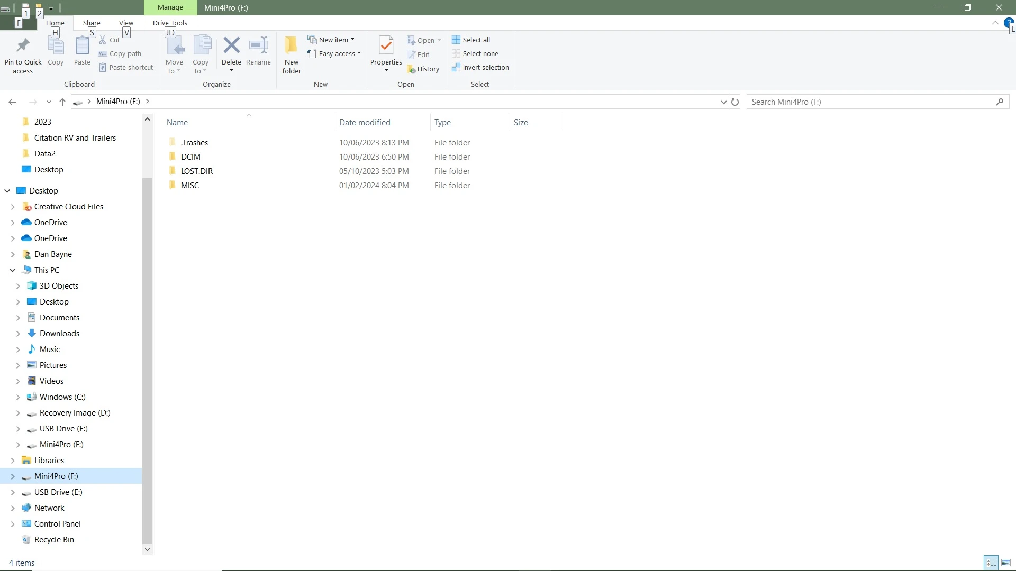The image size is (1016, 571).
Task: Click Invert selection
Action: 480,68
